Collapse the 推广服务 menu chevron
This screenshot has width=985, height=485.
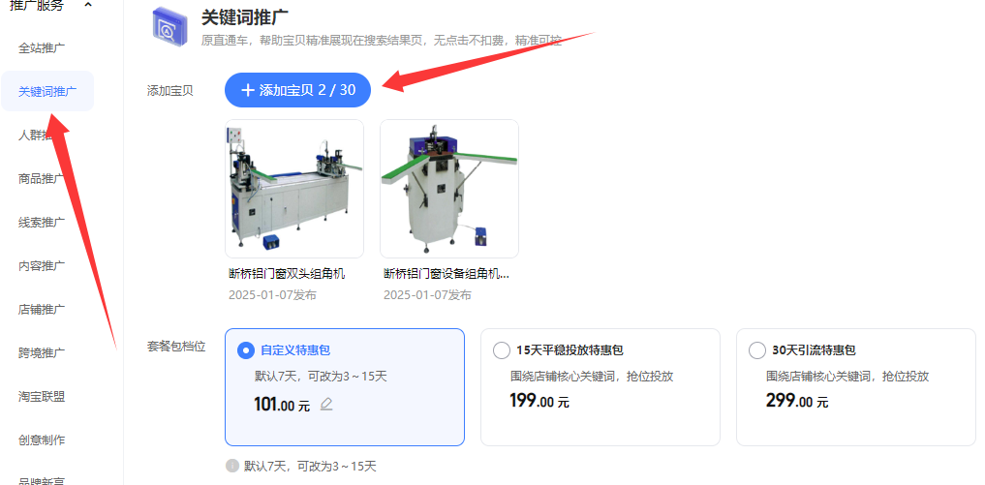88,5
